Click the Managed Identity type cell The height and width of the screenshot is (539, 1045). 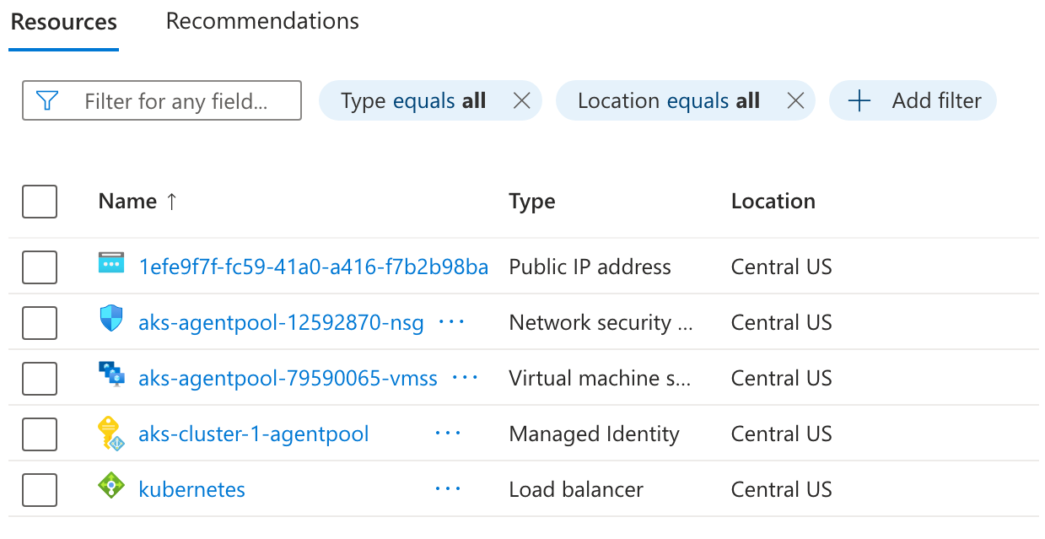[595, 434]
